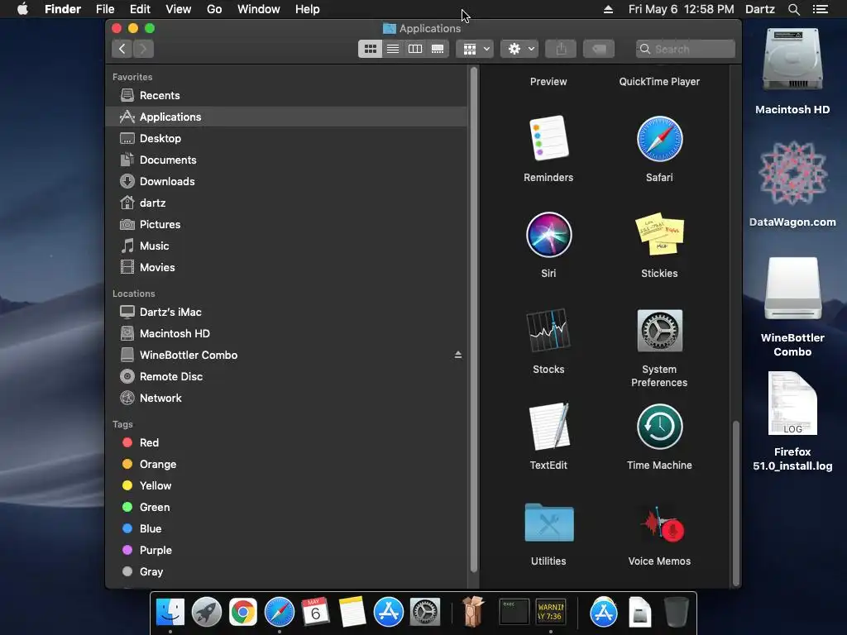Viewport: 847px width, 635px height.
Task: Select the Stickies app icon
Action: pyautogui.click(x=659, y=234)
